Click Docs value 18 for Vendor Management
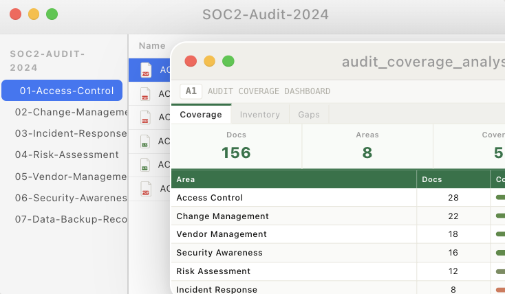This screenshot has width=505, height=294. pyautogui.click(x=453, y=234)
